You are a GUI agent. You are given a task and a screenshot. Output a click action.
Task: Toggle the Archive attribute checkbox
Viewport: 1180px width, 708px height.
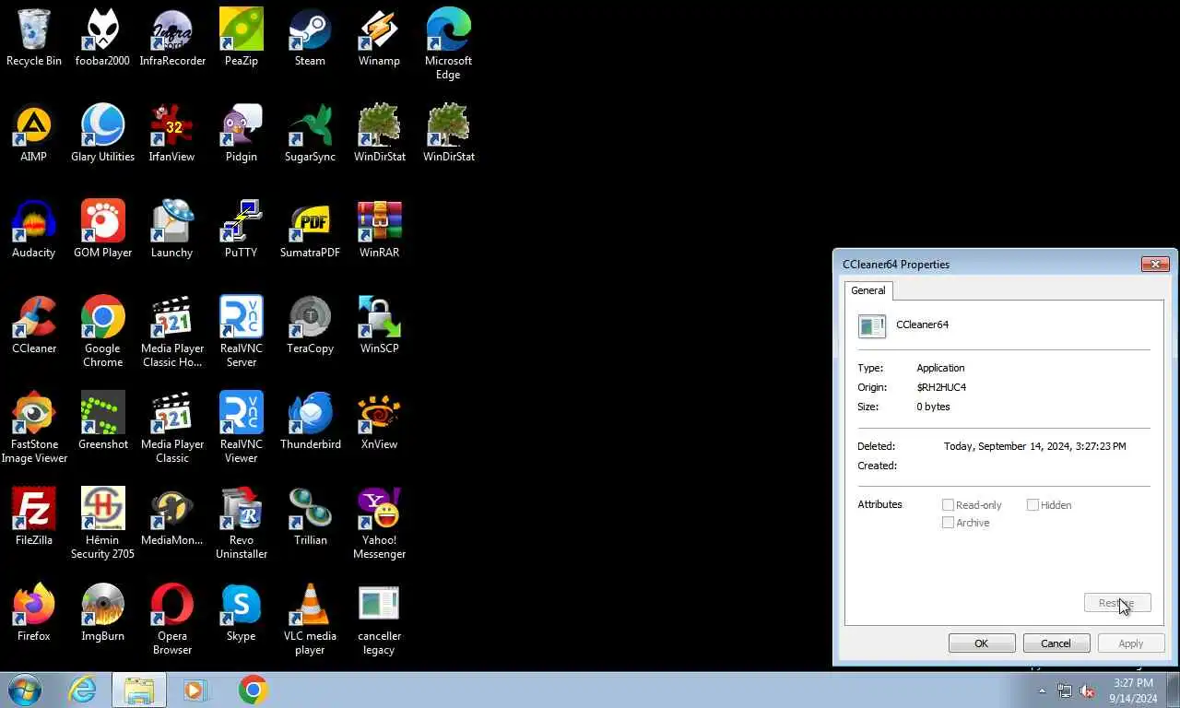[948, 523]
